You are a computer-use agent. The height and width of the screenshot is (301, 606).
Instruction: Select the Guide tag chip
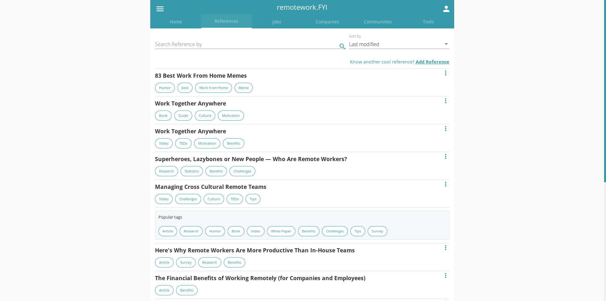click(x=183, y=116)
